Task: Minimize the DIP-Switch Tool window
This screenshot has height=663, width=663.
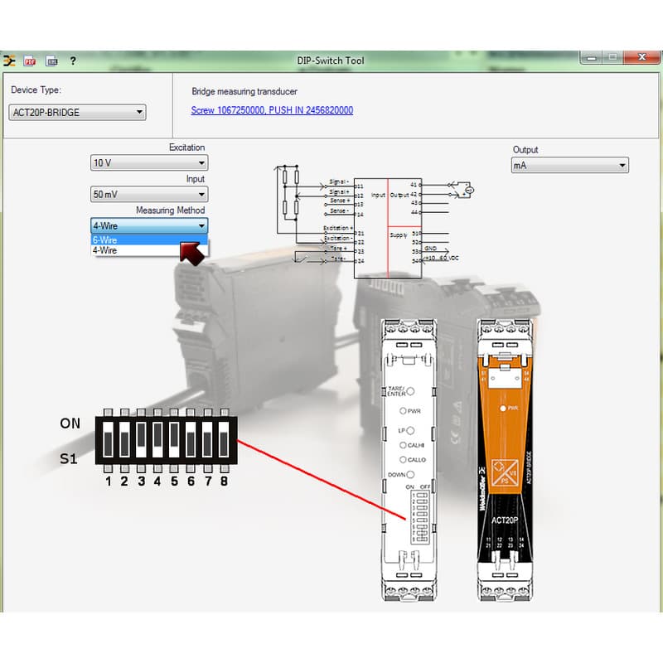Action: click(x=592, y=57)
